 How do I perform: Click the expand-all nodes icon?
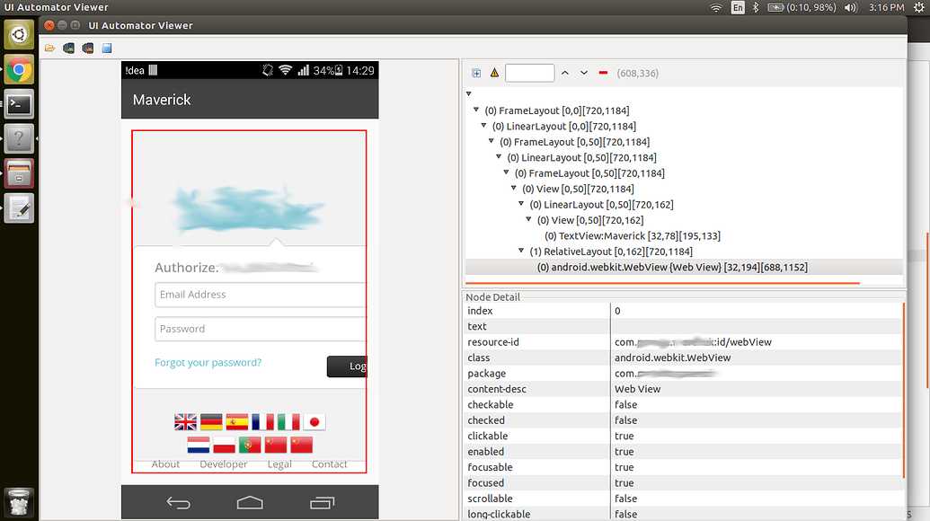coord(477,73)
